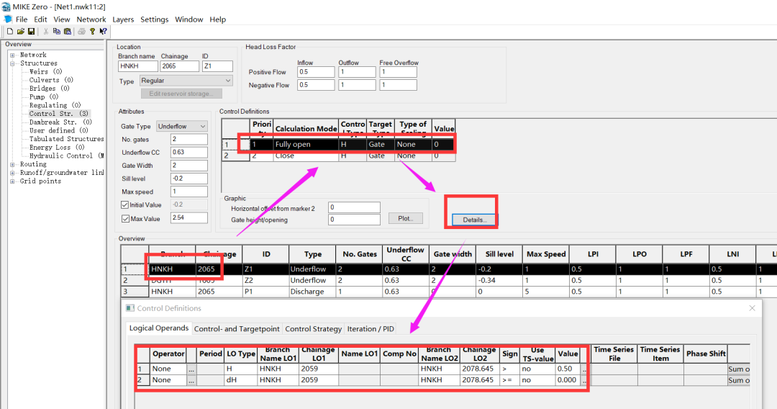Click the Gate height/opening input field

point(354,220)
